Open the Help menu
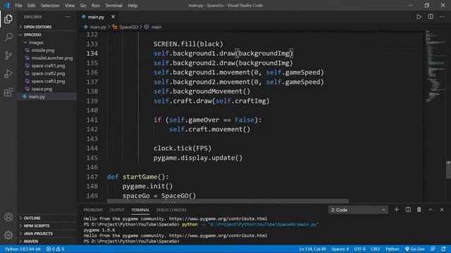This screenshot has height=253, width=451. click(132, 6)
